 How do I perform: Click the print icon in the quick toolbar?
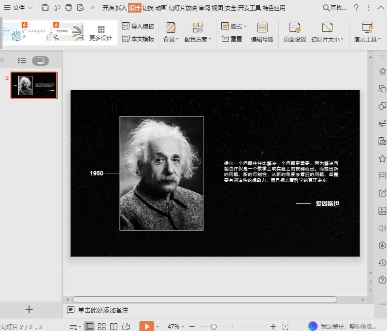tap(68, 7)
